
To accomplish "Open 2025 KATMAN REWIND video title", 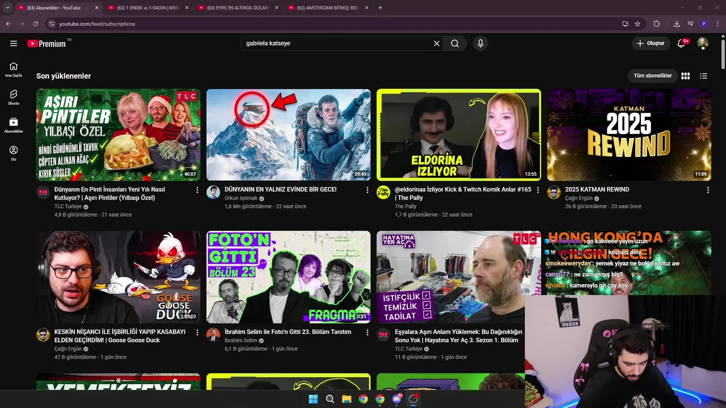I will click(x=597, y=190).
